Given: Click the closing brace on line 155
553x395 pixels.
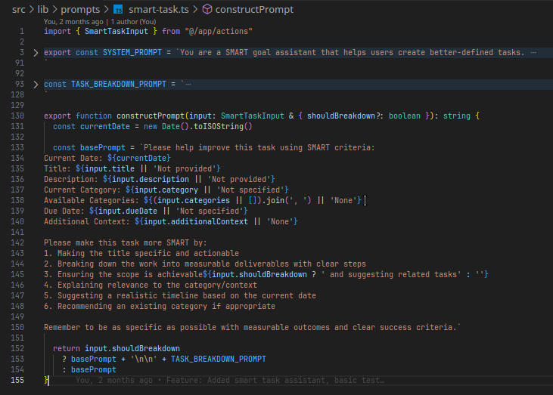Looking at the screenshot, I should tap(46, 380).
